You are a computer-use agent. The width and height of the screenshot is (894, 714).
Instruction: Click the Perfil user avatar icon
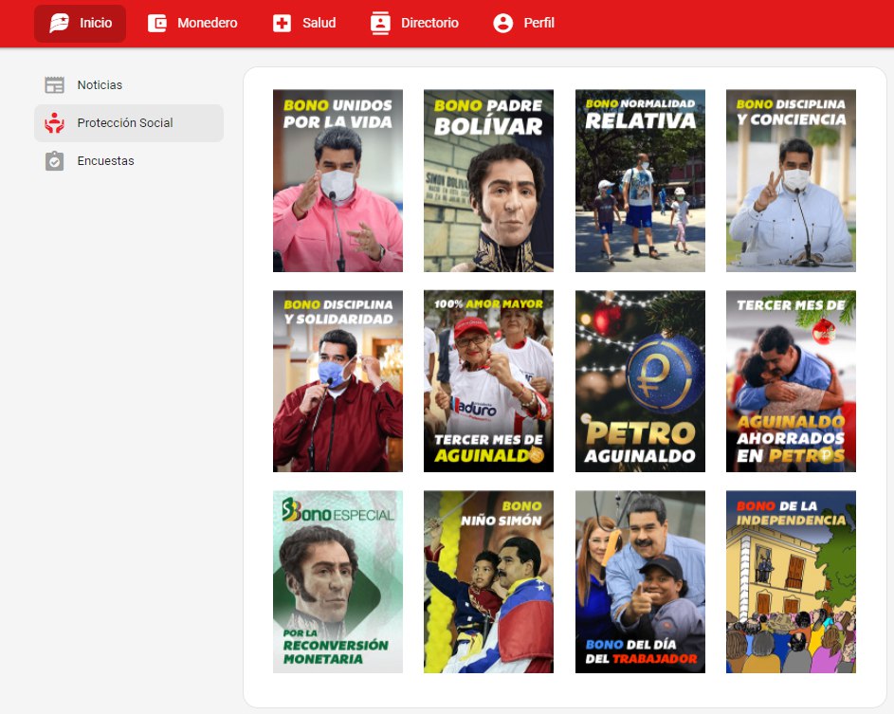(x=502, y=24)
